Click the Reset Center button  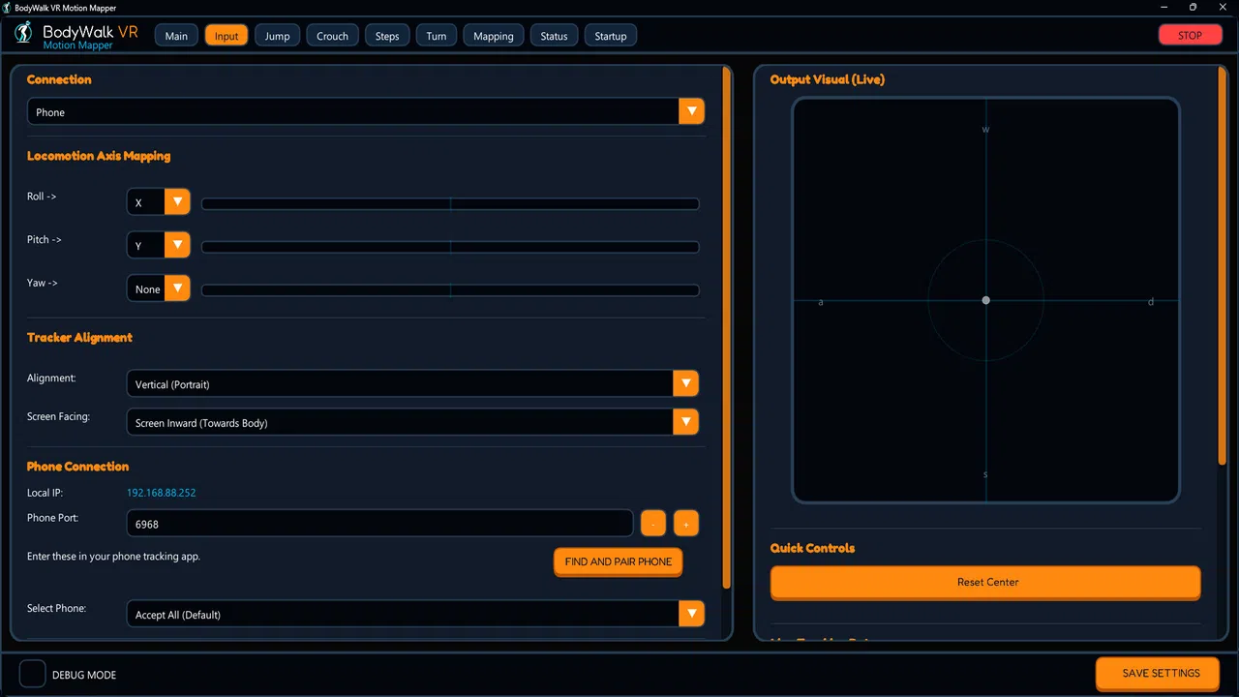coord(985,583)
